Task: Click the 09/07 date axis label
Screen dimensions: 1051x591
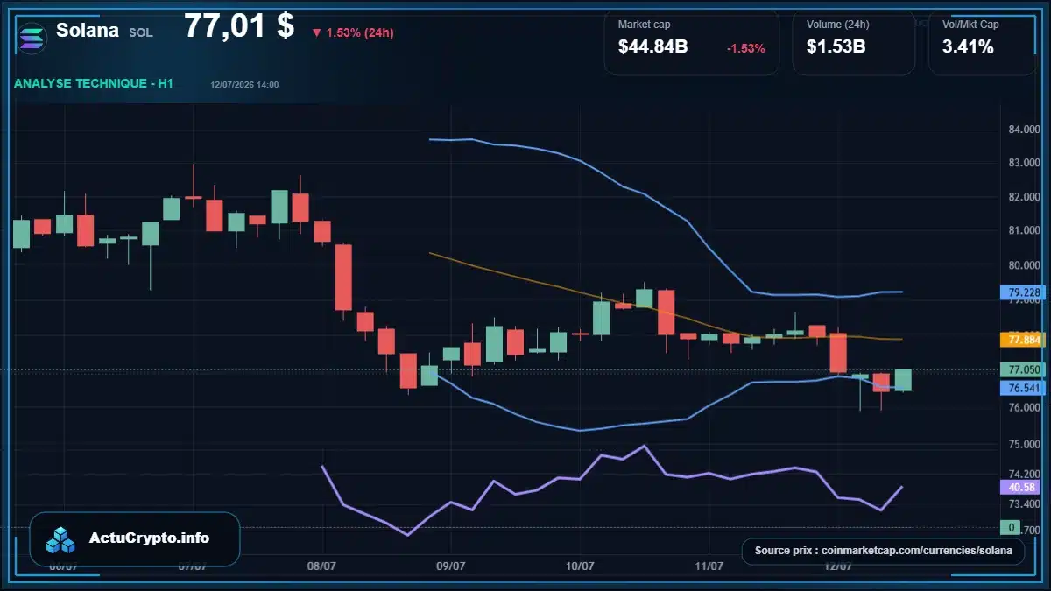Action: [450, 566]
